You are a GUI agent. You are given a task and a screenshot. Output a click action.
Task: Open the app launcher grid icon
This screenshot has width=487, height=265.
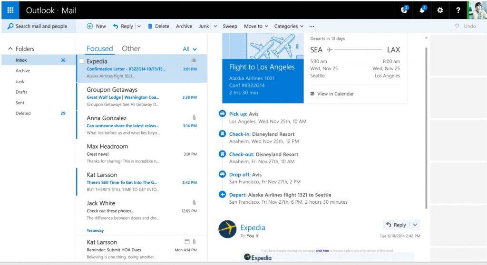[10, 10]
